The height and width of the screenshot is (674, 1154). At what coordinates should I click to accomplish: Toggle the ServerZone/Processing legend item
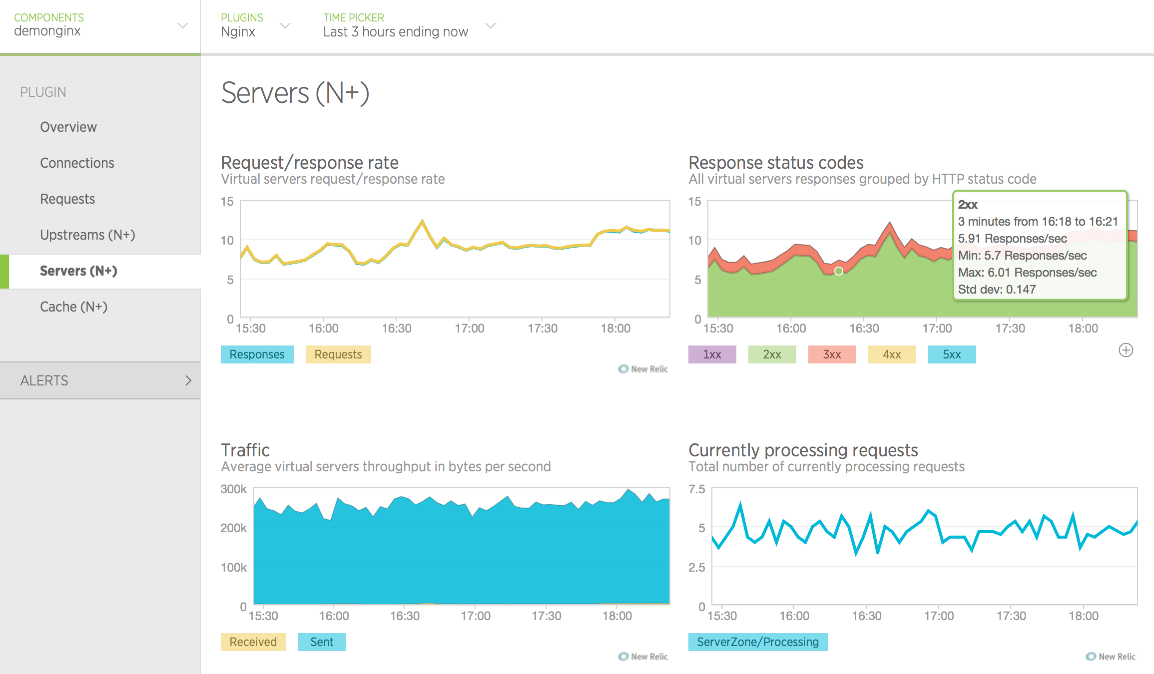pos(758,642)
